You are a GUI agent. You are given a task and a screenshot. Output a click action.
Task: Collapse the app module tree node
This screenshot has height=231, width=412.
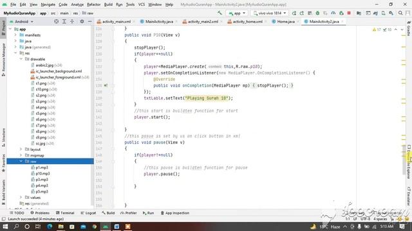(x=10, y=29)
